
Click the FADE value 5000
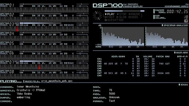coord(112,94)
